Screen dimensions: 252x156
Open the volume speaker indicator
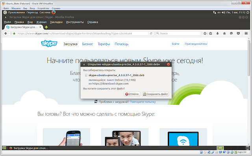tap(223, 12)
